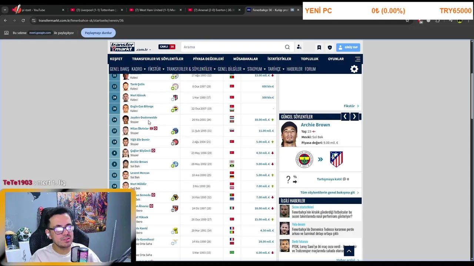Click Tartışmaya katıl link
Image resolution: width=474 pixels, height=266 pixels.
(x=329, y=179)
